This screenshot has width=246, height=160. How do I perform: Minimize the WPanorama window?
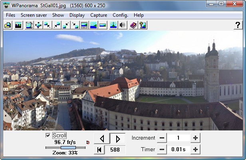coord(211,4)
